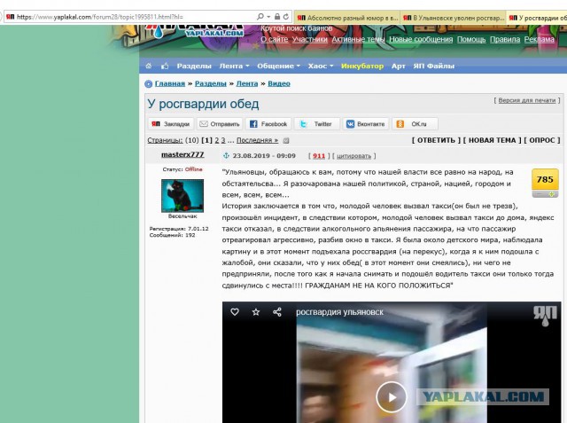Viewport: 567px width, 423px height.
Task: Click the 785 post rating badge
Action: [x=545, y=179]
